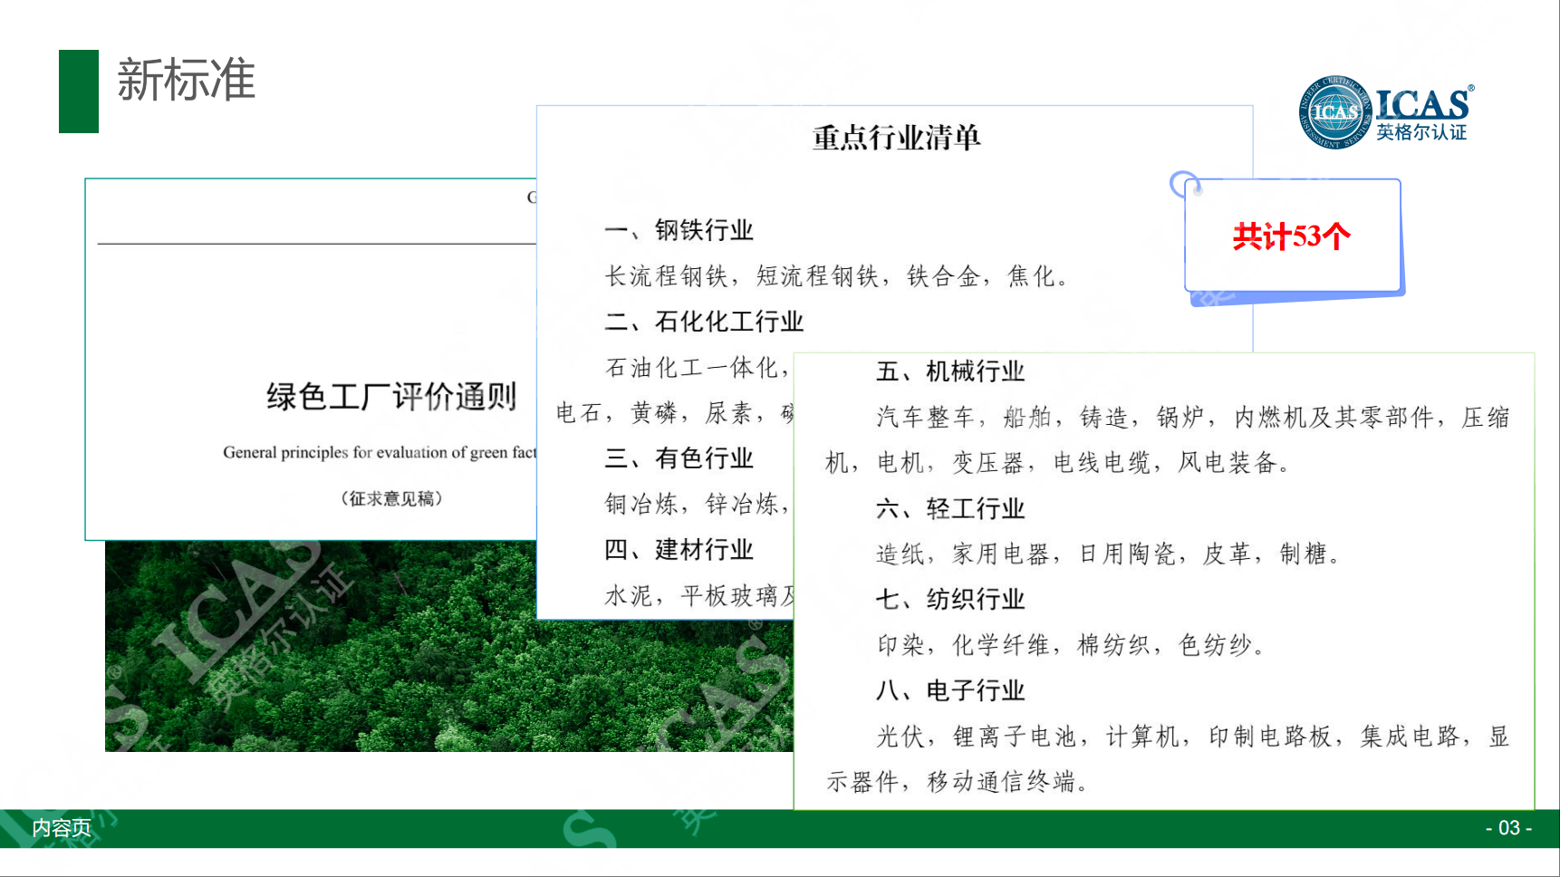Select the green block beside the title
Image resolution: width=1560 pixels, height=877 pixels.
[79, 92]
